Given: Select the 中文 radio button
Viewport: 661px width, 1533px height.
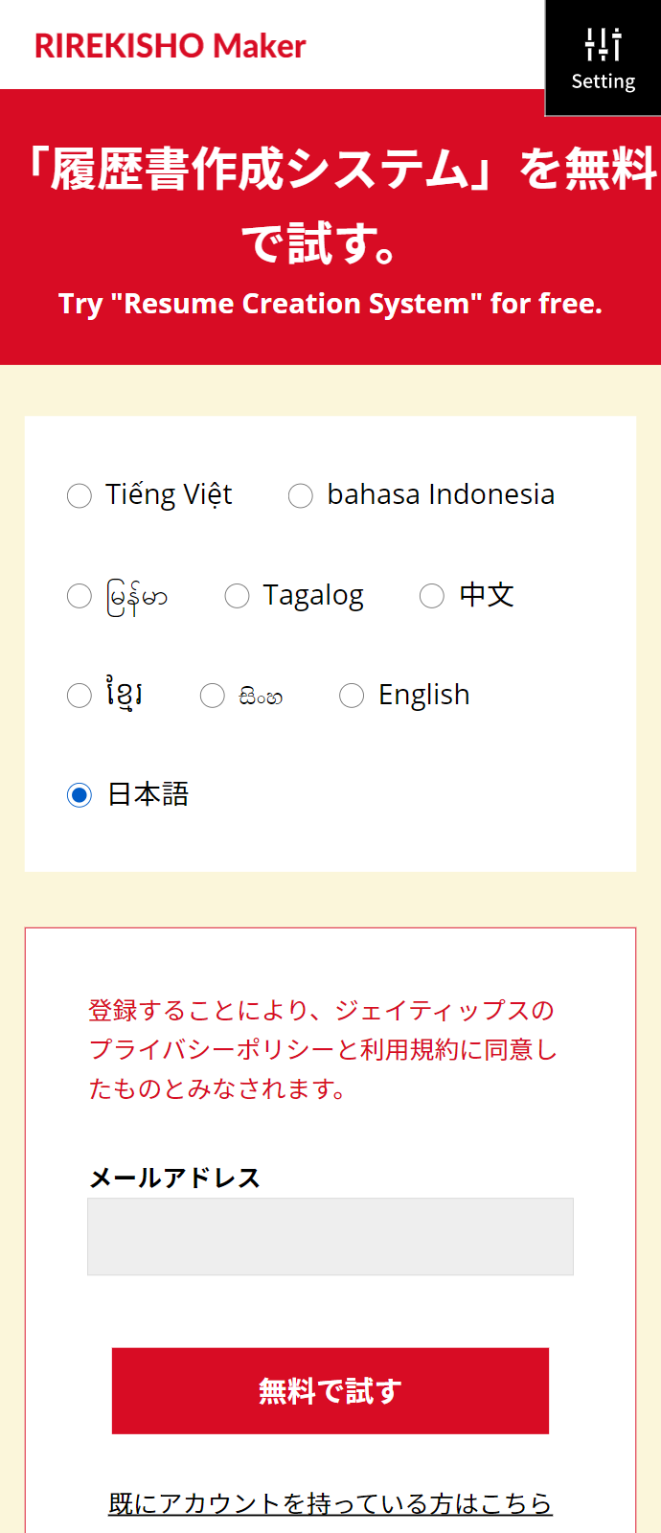Looking at the screenshot, I should coord(432,596).
